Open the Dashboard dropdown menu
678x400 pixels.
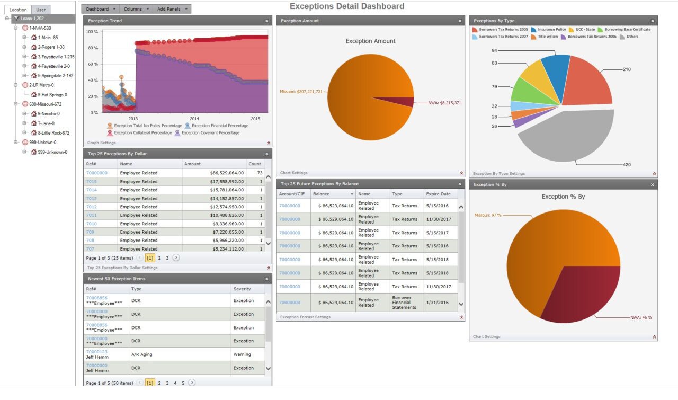tap(100, 9)
